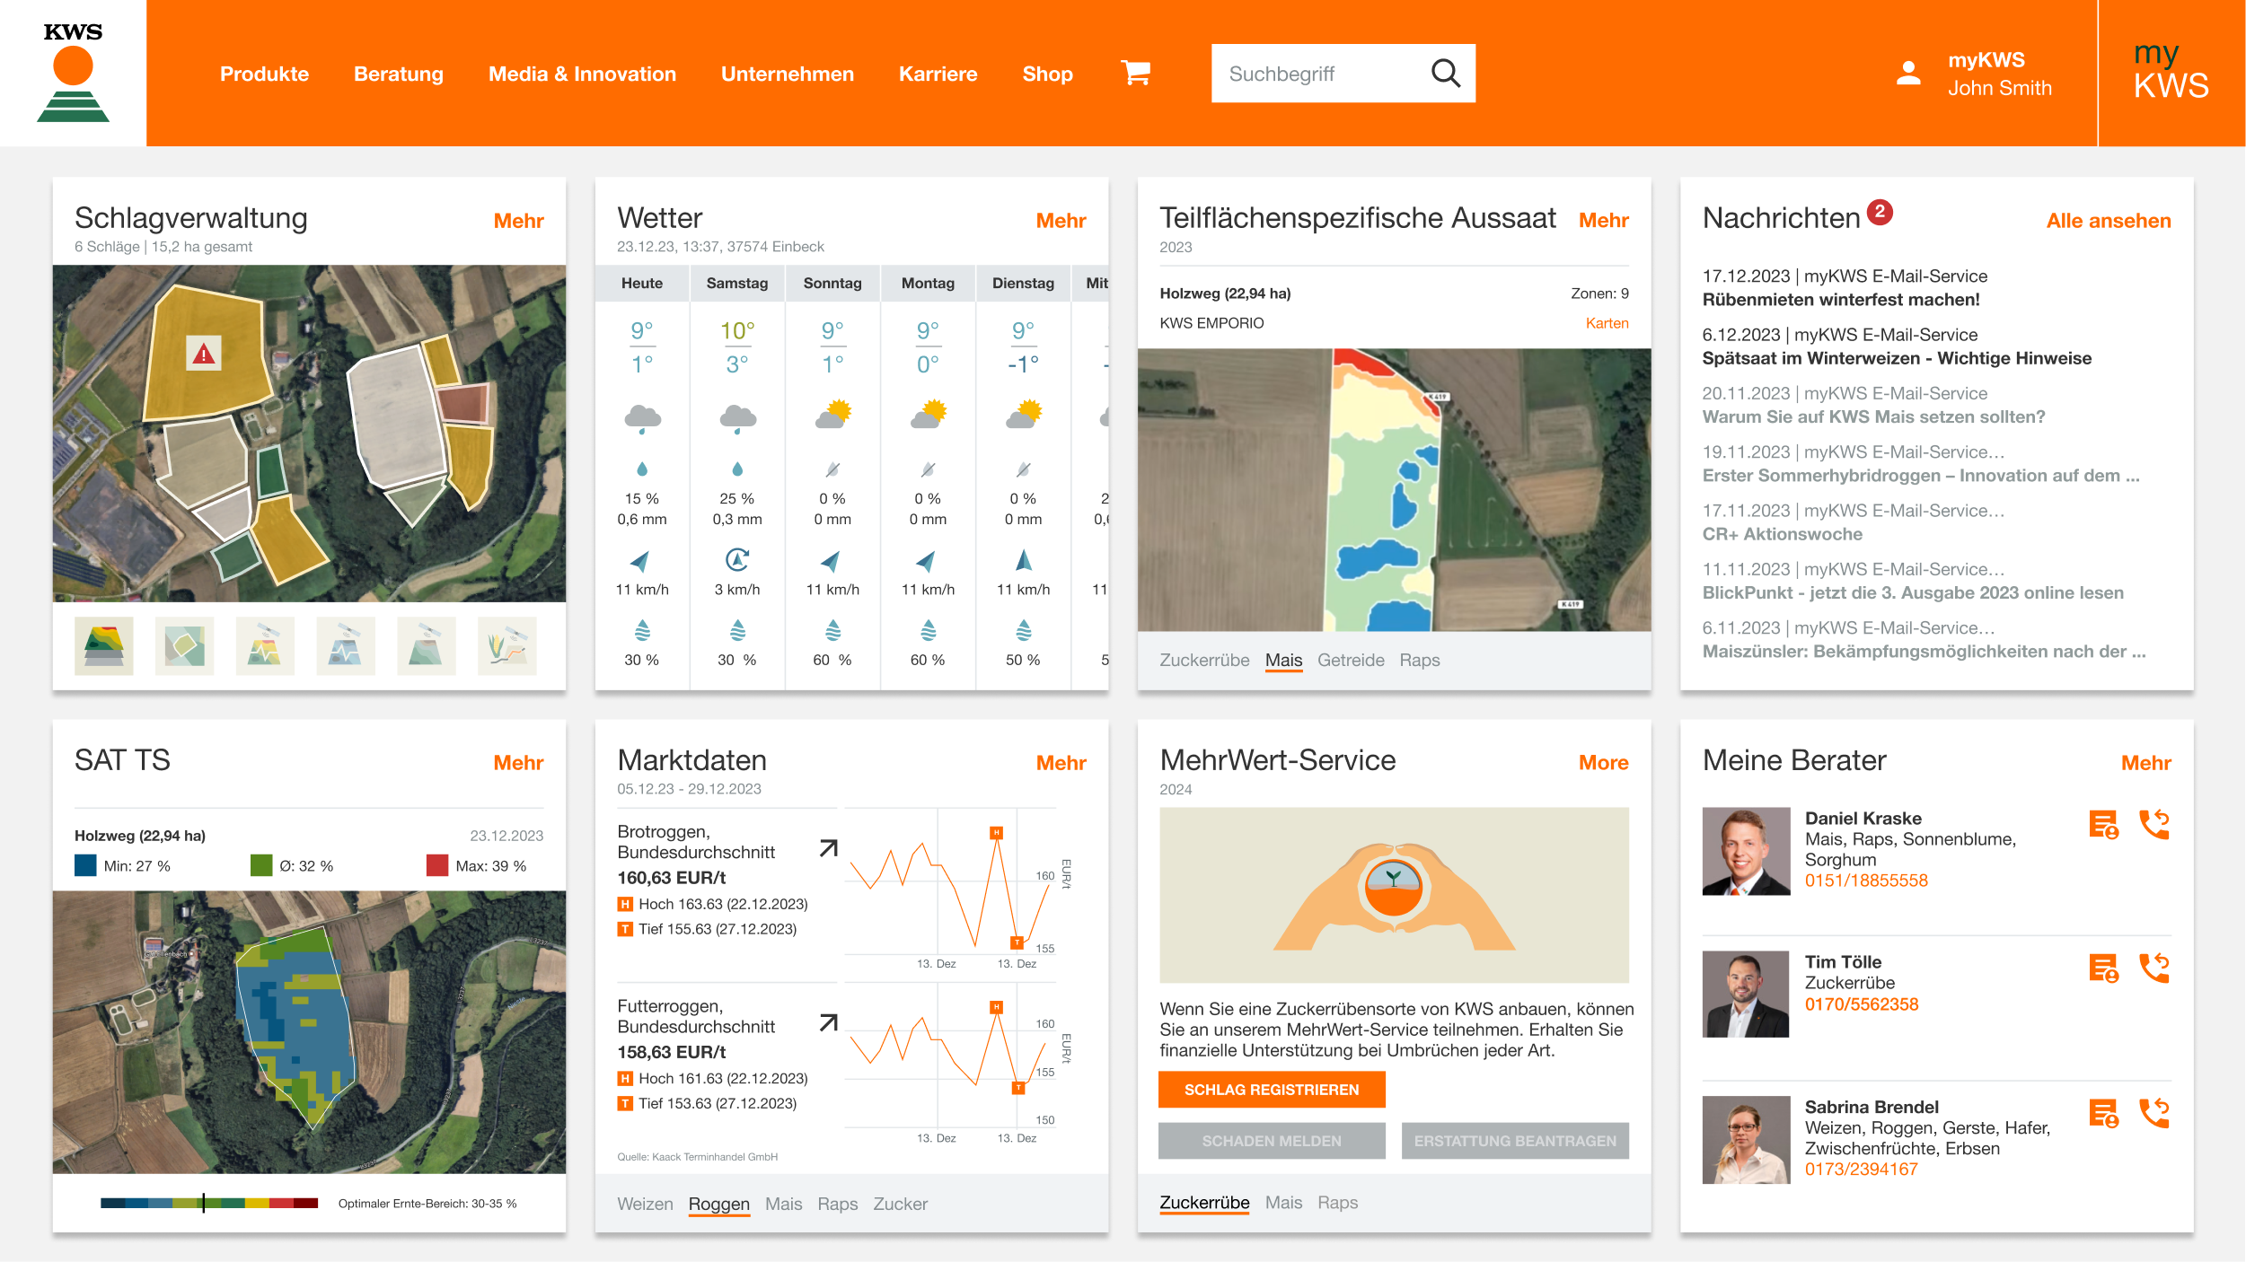2246x1262 pixels.
Task: Open the user profile icon
Action: (x=1908, y=73)
